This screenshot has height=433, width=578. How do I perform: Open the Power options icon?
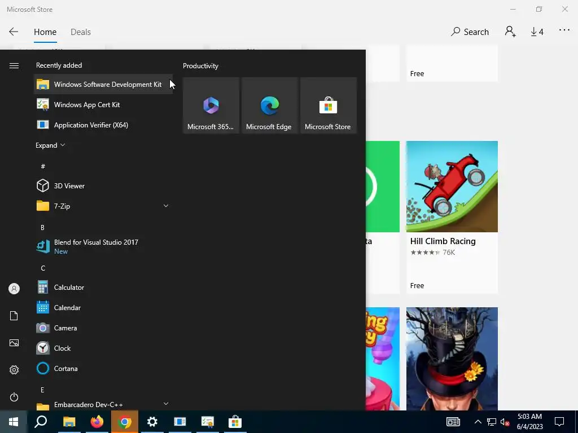[14, 397]
